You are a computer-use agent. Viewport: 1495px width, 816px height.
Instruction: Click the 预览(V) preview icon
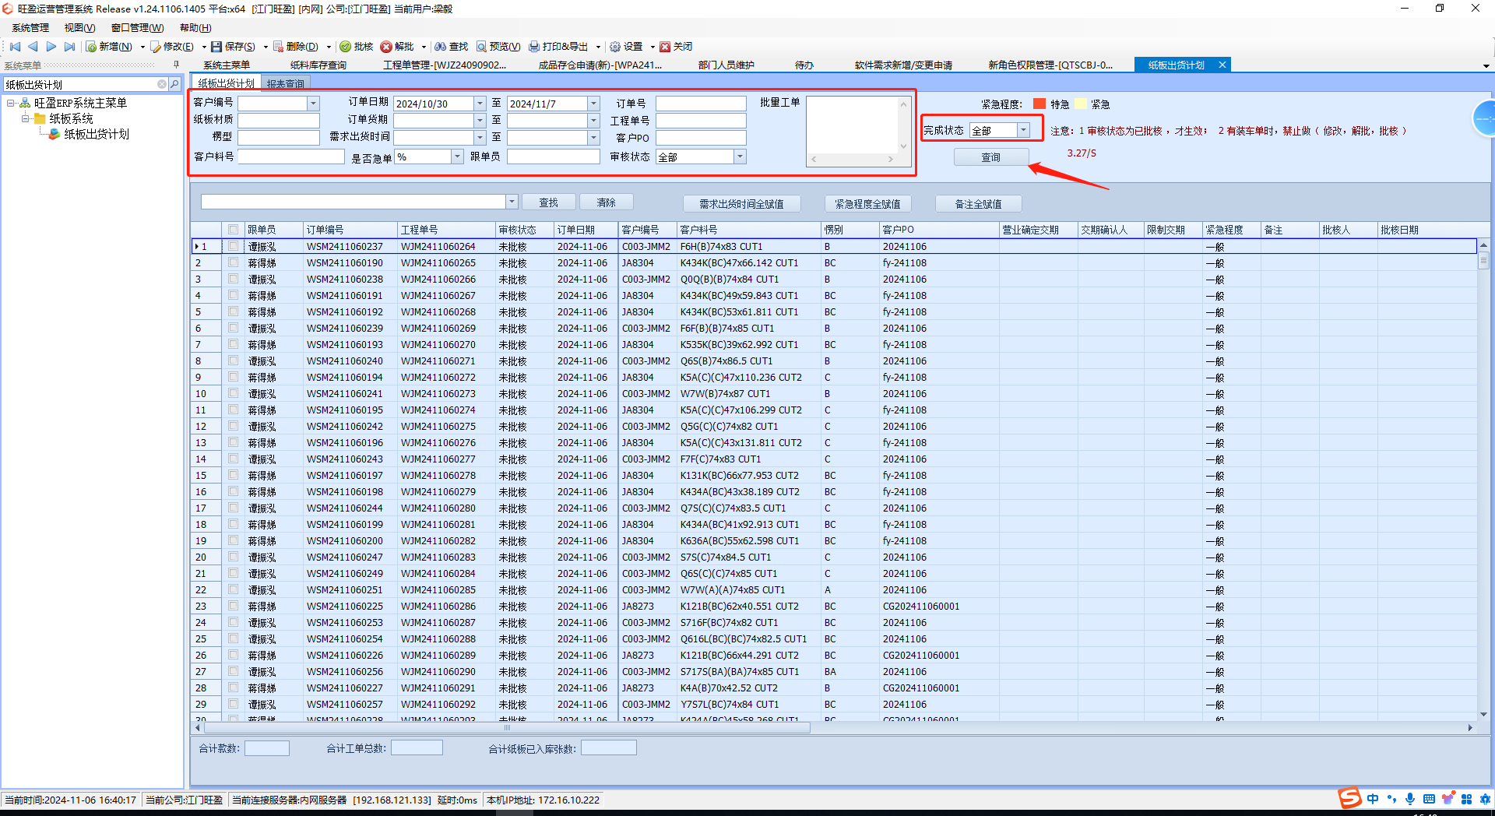482,47
